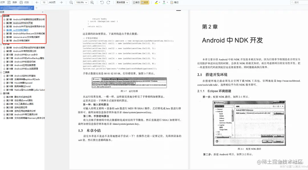Click the 2.1 搭建开发环境 heading
308x170 pixels.
point(212,74)
